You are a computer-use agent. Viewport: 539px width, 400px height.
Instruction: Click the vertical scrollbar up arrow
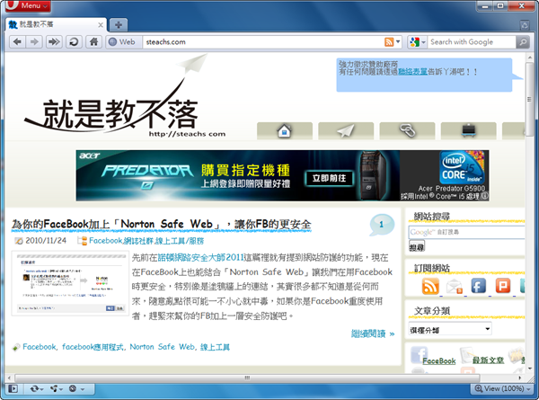(530, 58)
